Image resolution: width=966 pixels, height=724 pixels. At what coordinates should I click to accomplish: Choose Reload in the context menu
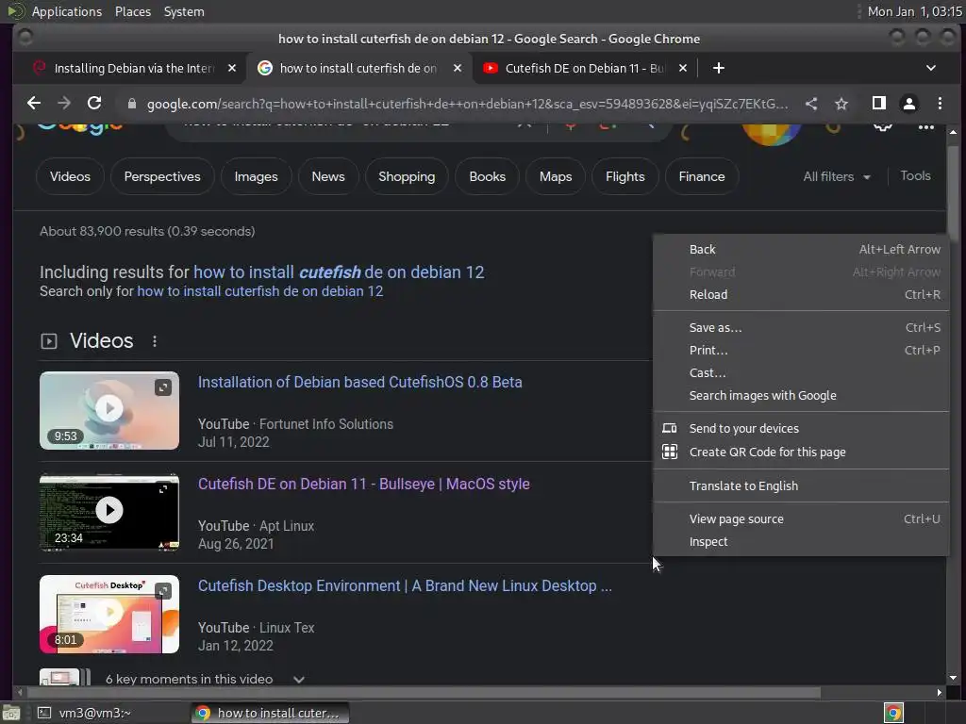click(x=801, y=295)
